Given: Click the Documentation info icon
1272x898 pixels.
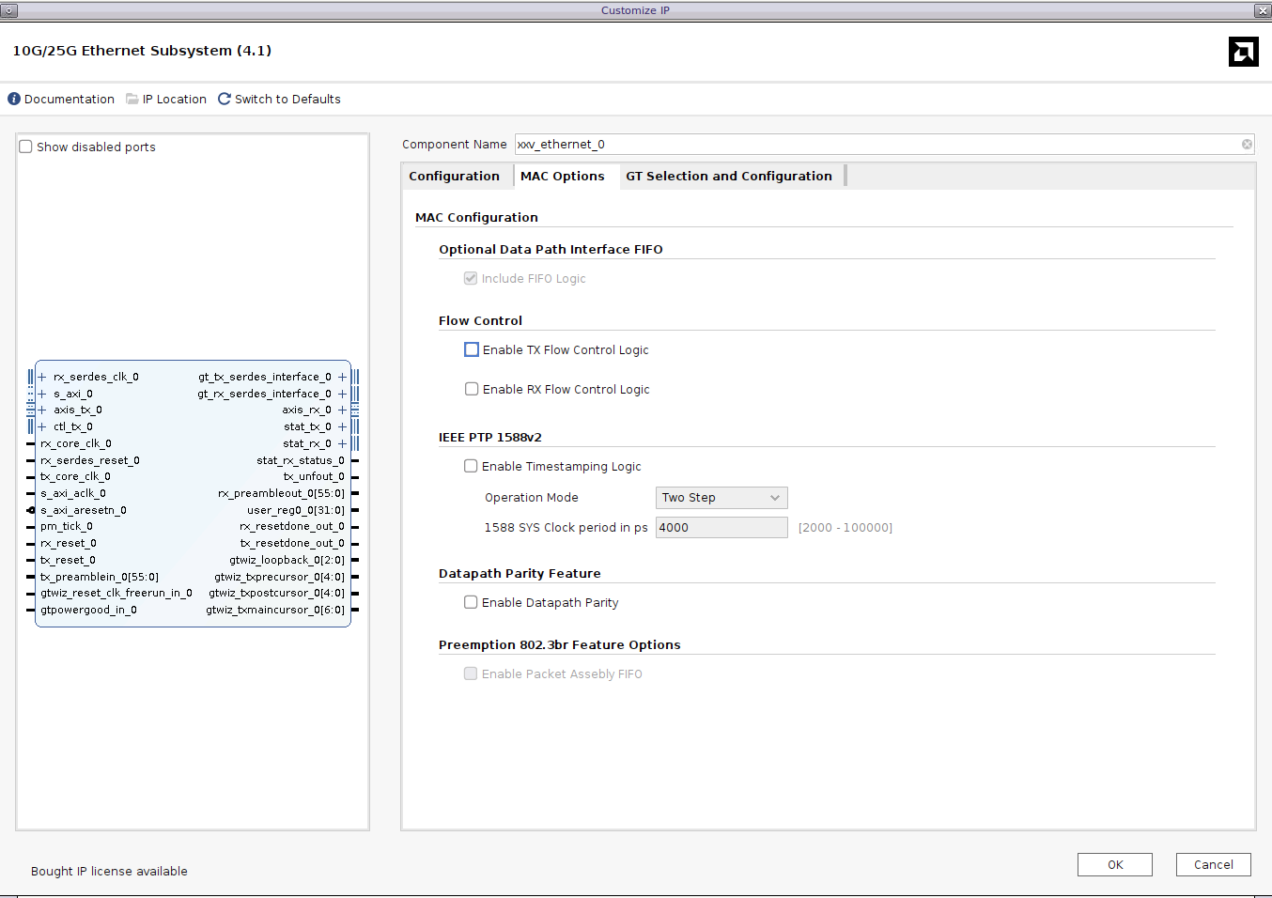Looking at the screenshot, I should pos(14,99).
